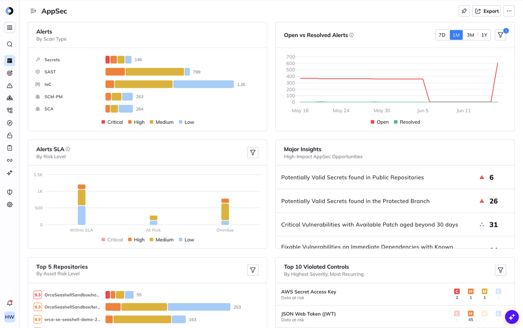
Task: Open the JSON Web Token (JWT) control
Action: click(x=395, y=316)
